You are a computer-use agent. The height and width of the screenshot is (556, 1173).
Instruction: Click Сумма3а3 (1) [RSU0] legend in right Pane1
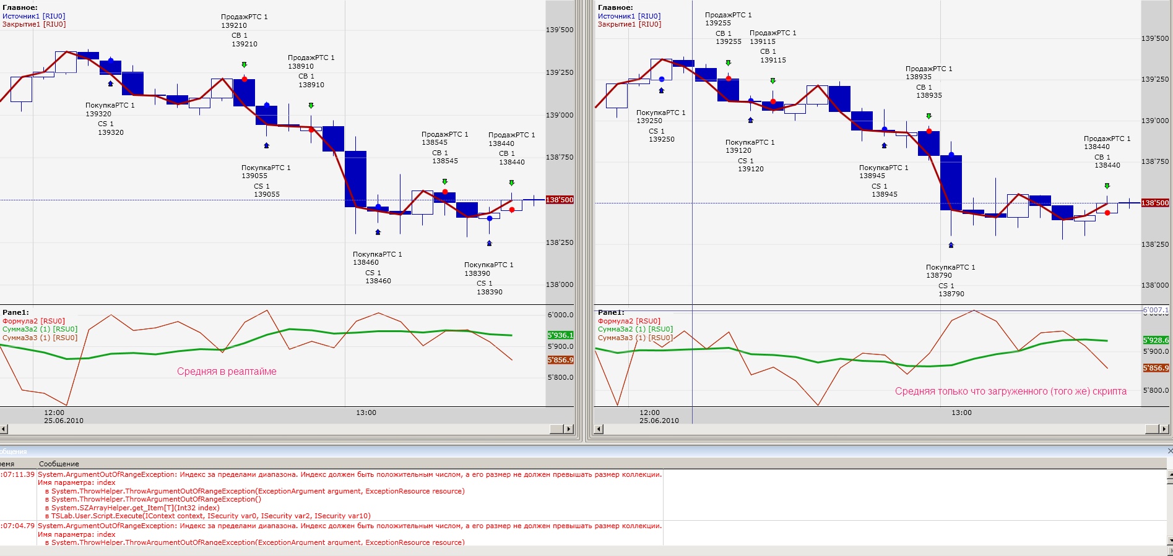coord(635,338)
